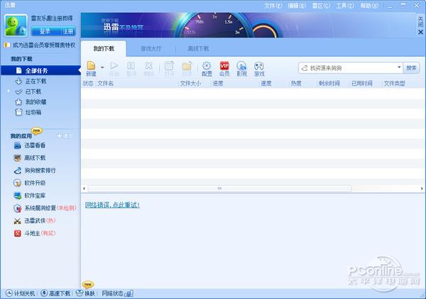Screen dimensions: 426x299
Task: Click the 文件名 column header
Action: [105, 84]
